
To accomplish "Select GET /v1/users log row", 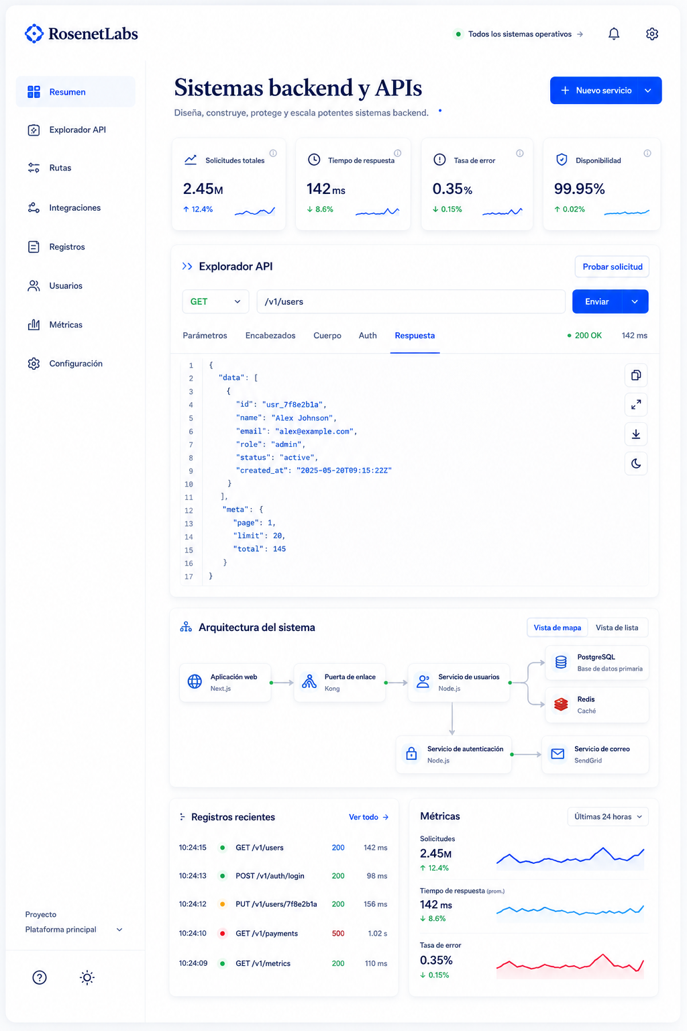I will click(283, 848).
